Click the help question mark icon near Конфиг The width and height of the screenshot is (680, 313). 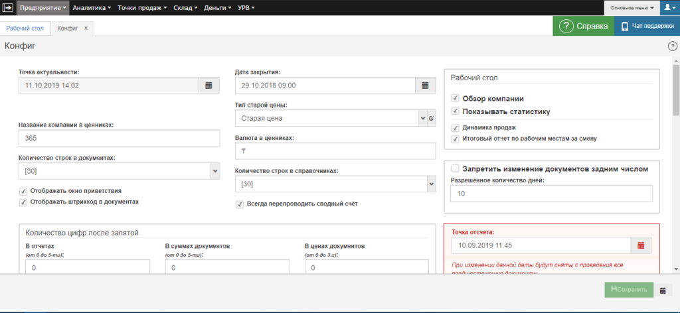click(x=672, y=46)
